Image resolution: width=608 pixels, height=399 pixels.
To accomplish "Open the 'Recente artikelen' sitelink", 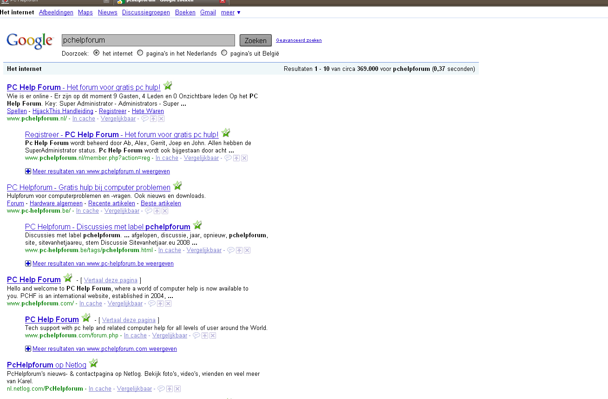I will 111,203.
